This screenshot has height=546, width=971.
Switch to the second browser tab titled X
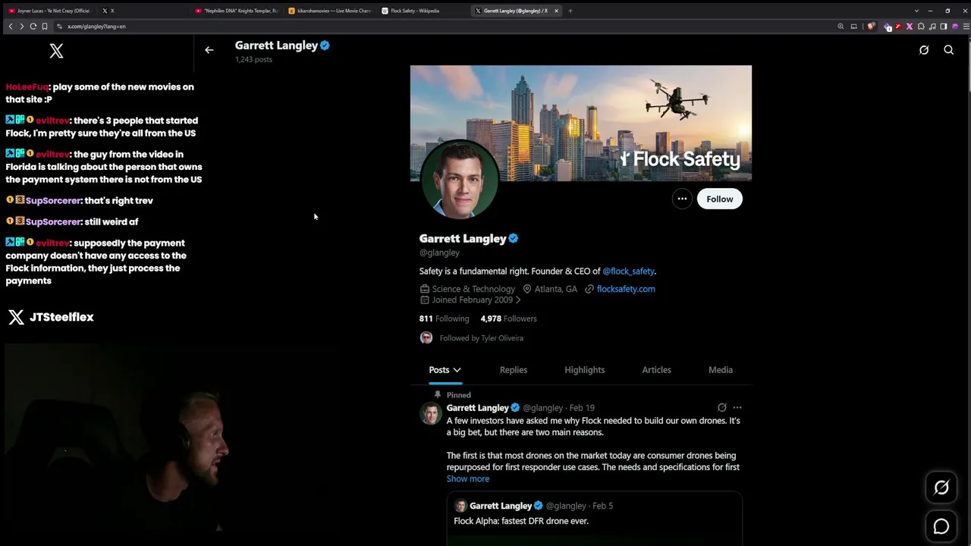pos(143,11)
